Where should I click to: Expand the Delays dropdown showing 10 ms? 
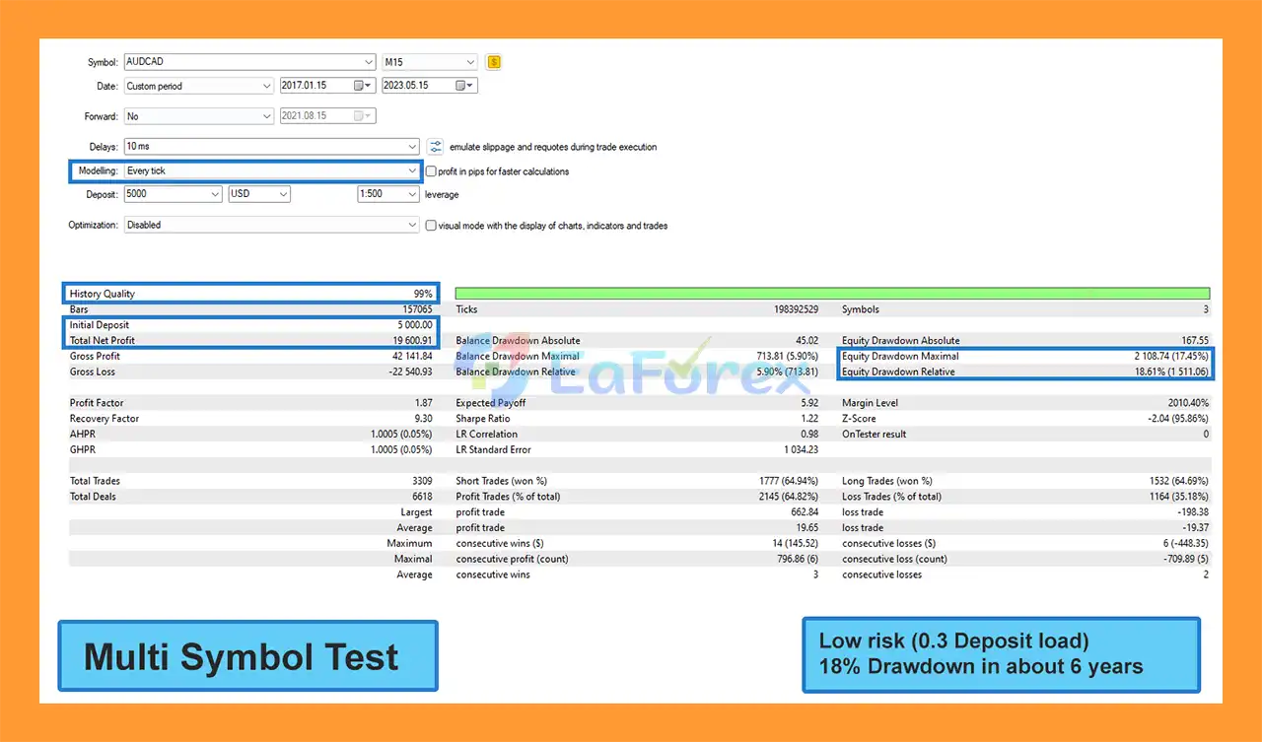pos(412,147)
